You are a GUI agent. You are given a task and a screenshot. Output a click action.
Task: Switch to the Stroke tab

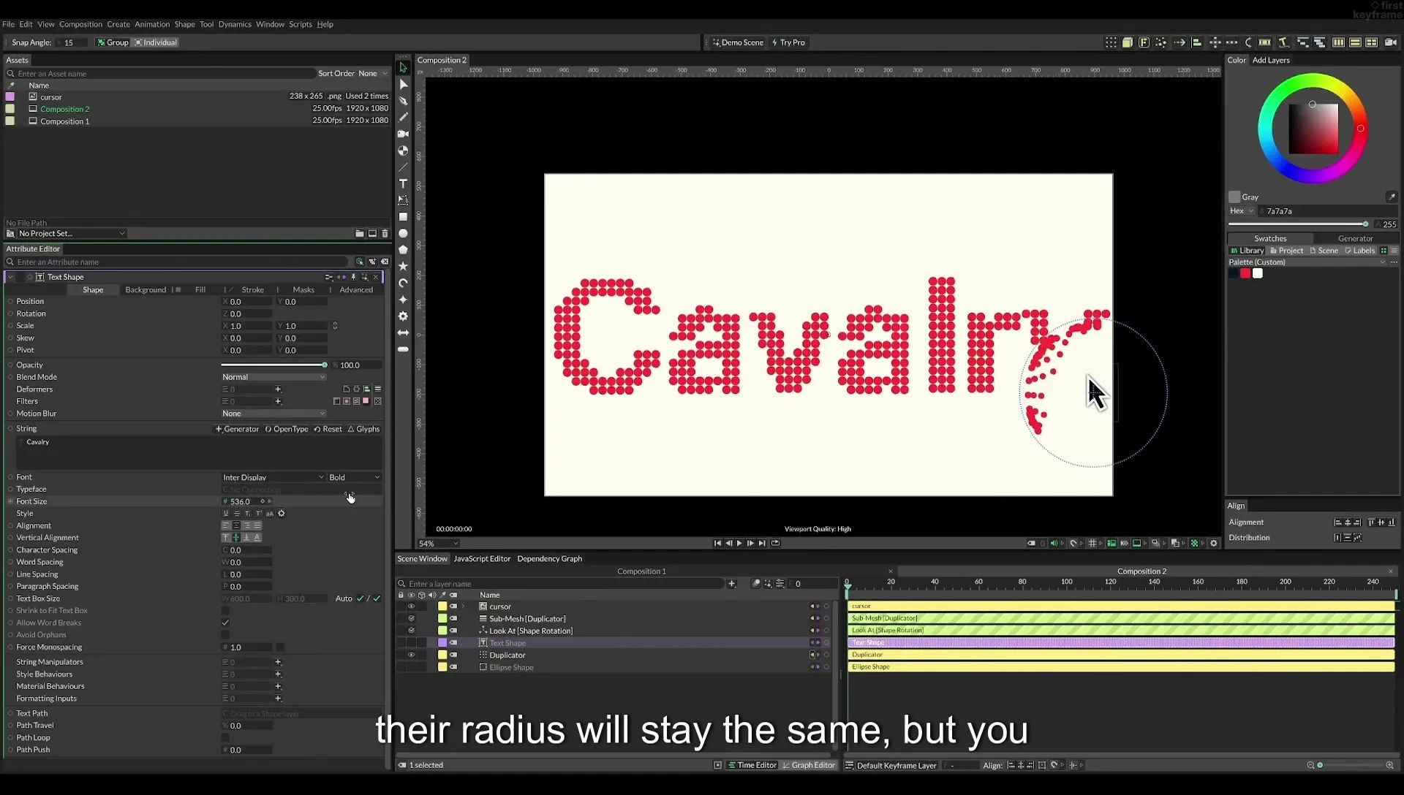253,290
